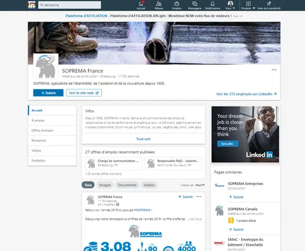
Task: Open Chargé de communication job offer
Action: [x=113, y=163]
